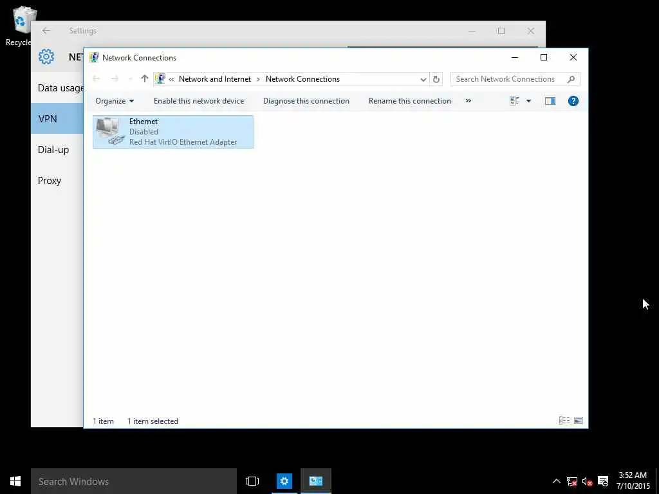The height and width of the screenshot is (494, 659).
Task: Click the Network Connections breadcrumb
Action: tap(302, 79)
